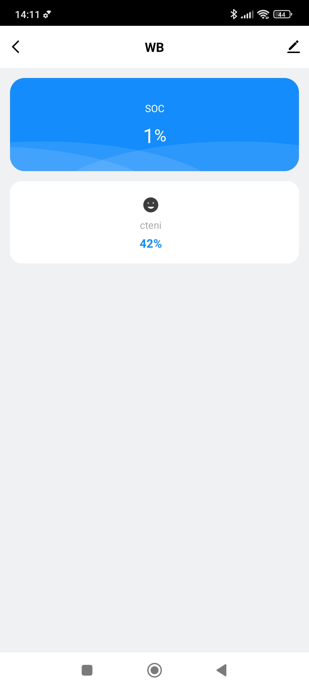The height and width of the screenshot is (688, 309).
Task: Go back using the top-left arrow
Action: coord(16,47)
